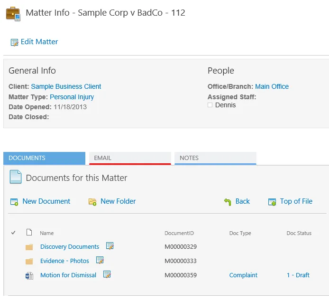Switch to the Documents tab
The height and width of the screenshot is (301, 329).
[x=44, y=158]
